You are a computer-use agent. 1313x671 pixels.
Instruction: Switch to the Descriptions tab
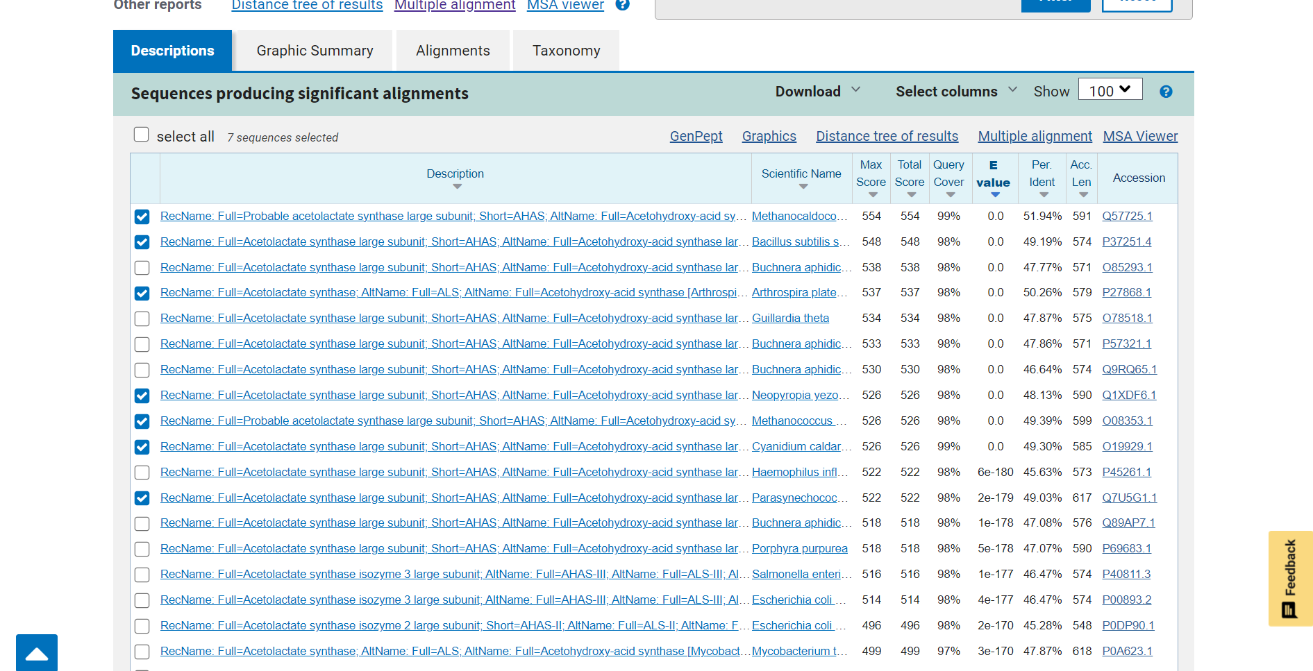[x=172, y=51]
